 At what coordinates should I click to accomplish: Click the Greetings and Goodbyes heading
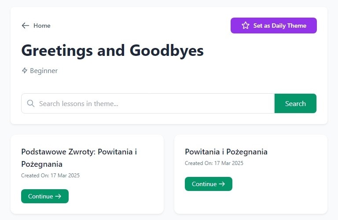click(x=112, y=51)
